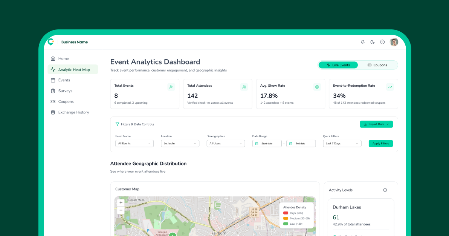Screen dimensions: 449x236
Task: Click the Coupons ticket icon in sidebar
Action: [53, 101]
